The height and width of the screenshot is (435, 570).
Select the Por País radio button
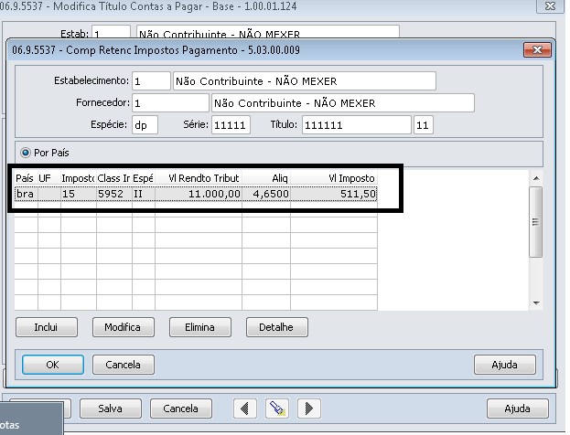[26, 153]
